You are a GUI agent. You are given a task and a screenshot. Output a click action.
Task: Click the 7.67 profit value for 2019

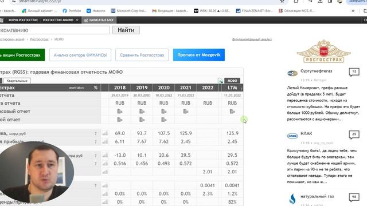pyautogui.click(x=142, y=141)
